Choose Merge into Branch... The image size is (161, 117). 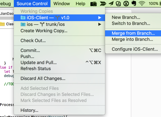pos(133,40)
